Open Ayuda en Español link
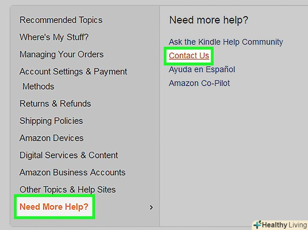This screenshot has height=230, width=308. coord(202,70)
